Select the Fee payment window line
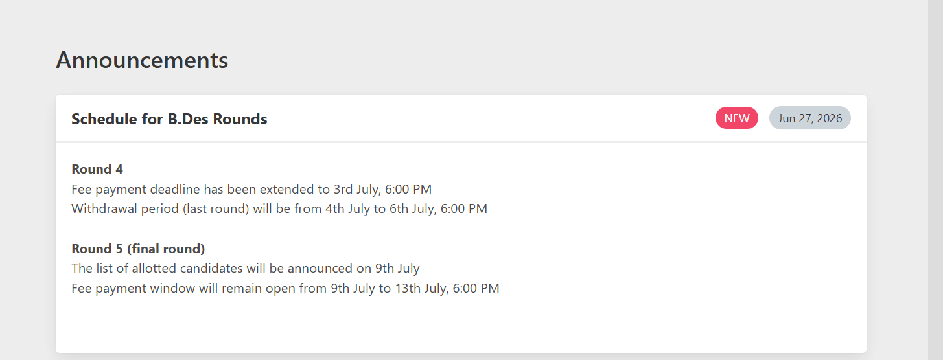Image resolution: width=943 pixels, height=360 pixels. pyautogui.click(x=285, y=288)
